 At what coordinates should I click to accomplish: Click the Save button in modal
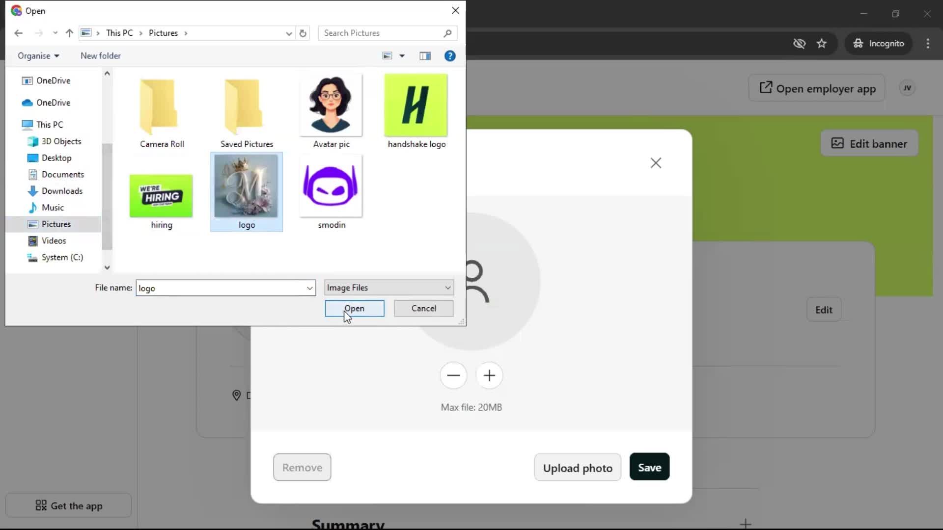pyautogui.click(x=649, y=467)
